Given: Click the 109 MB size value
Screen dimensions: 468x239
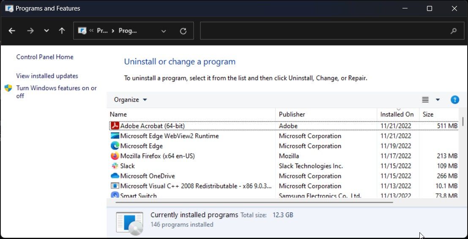Looking at the screenshot, I should 447,166.
